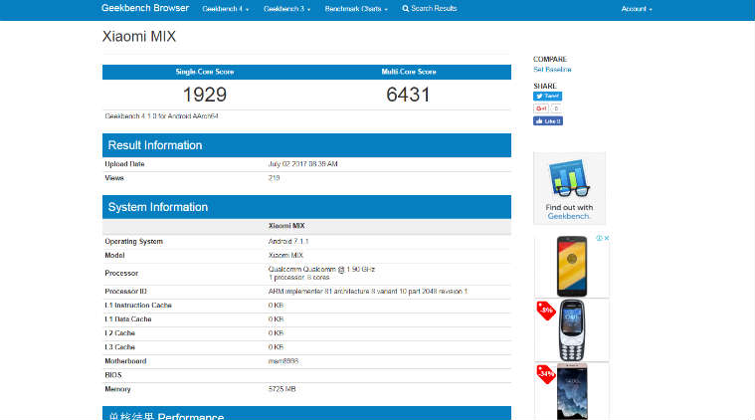The height and width of the screenshot is (420, 755).
Task: Click the Single-Core Score header
Action: 205,72
